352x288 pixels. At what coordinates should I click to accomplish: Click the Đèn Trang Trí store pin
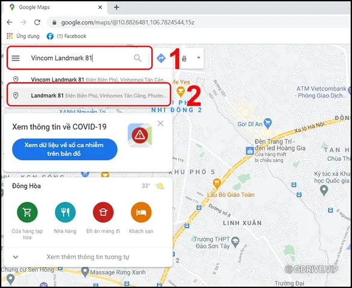point(250,151)
